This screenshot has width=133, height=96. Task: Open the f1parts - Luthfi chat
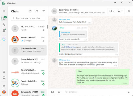(28, 83)
